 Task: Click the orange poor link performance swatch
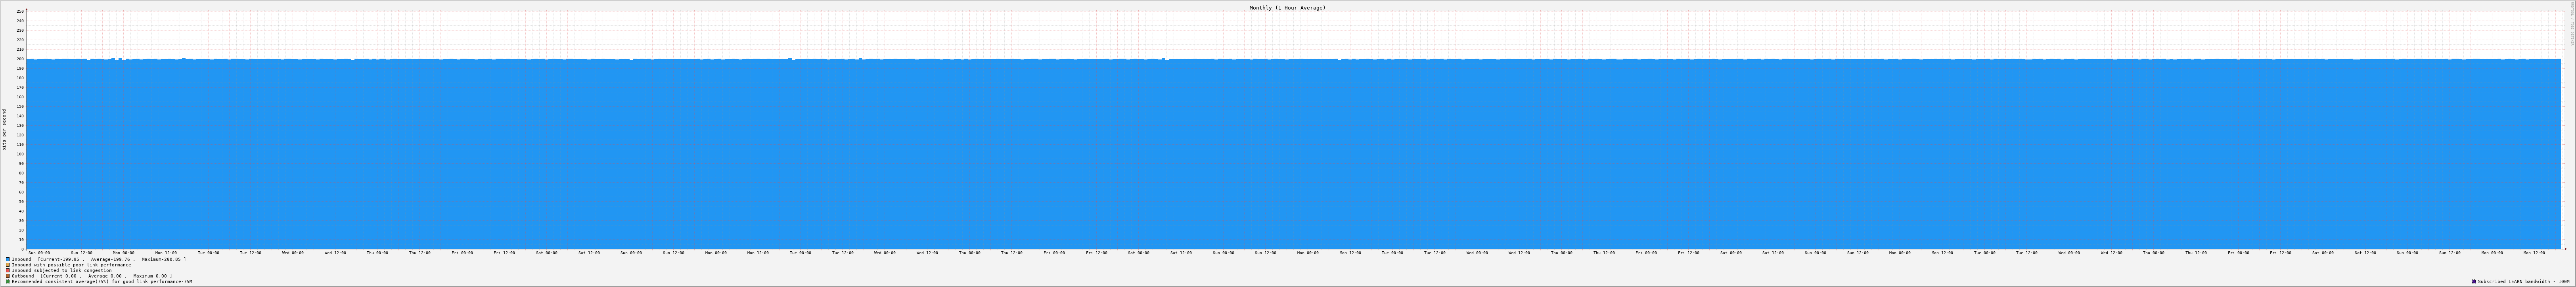click(8, 265)
